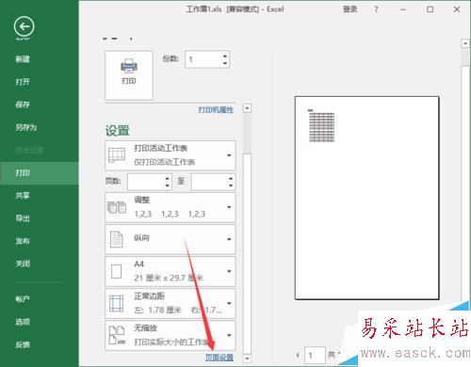Expand the A4 paper size dropdown
Image resolution: width=471 pixels, height=367 pixels.
point(171,271)
